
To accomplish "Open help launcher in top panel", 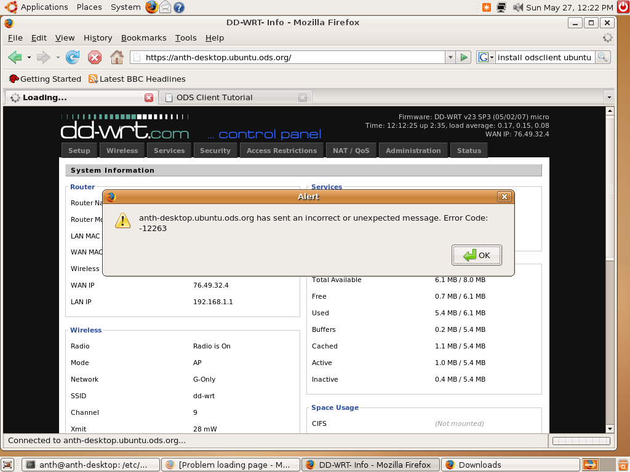I will click(x=179, y=7).
